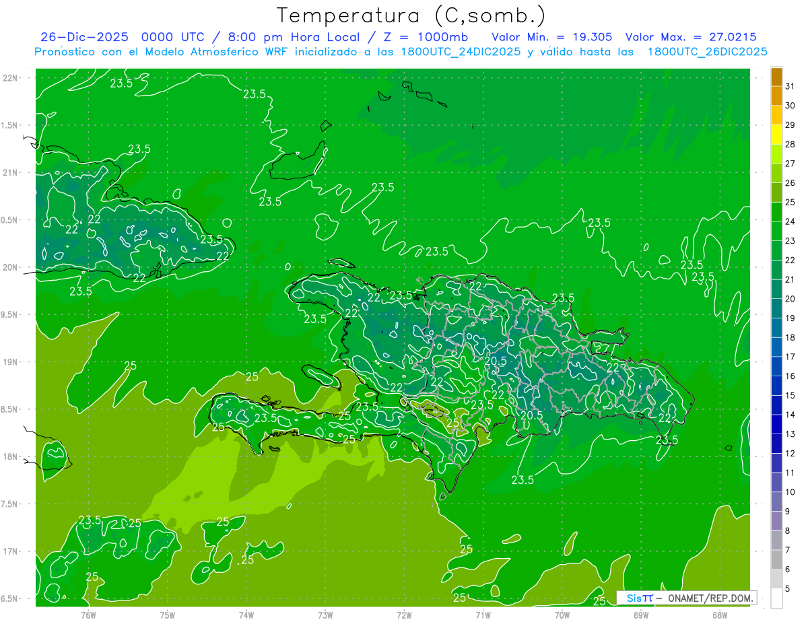Click "8:00 pm Hora Local" in header
808x624 pixels.
[293, 37]
